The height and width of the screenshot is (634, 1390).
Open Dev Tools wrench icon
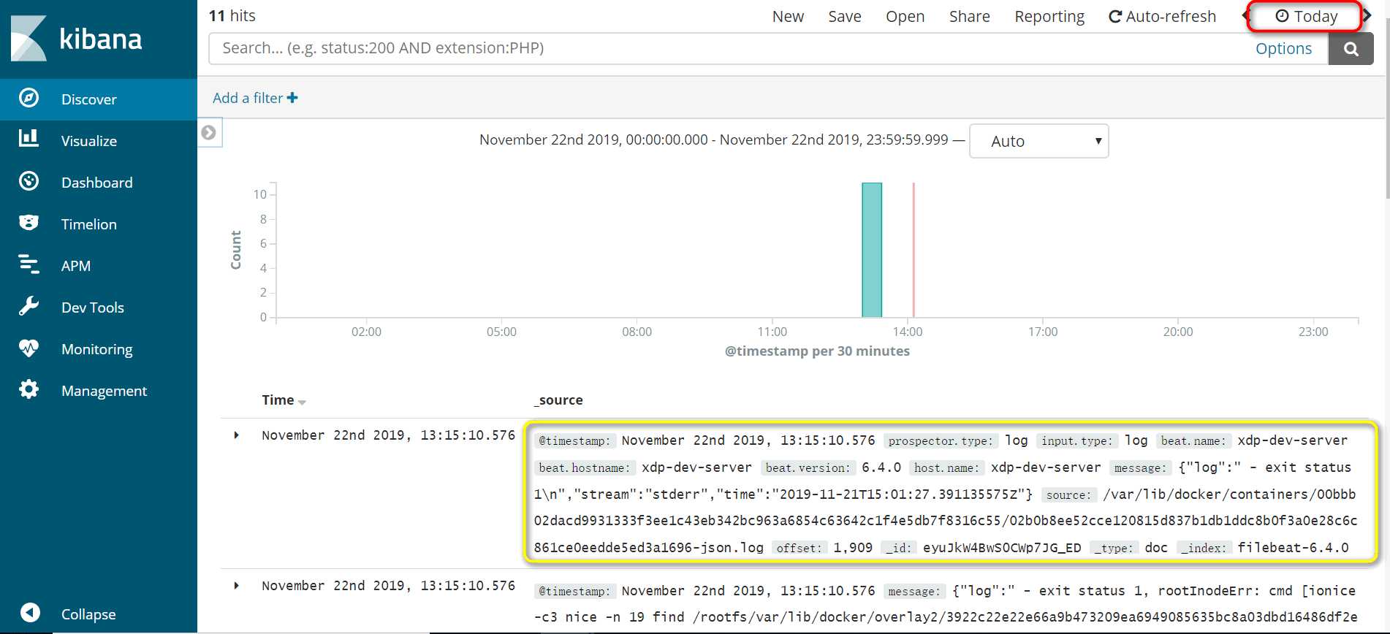(x=29, y=306)
